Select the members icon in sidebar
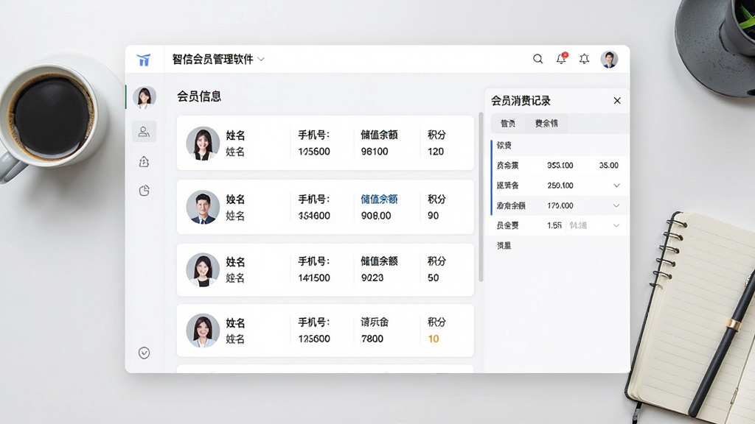This screenshot has height=424, width=755. tap(144, 131)
